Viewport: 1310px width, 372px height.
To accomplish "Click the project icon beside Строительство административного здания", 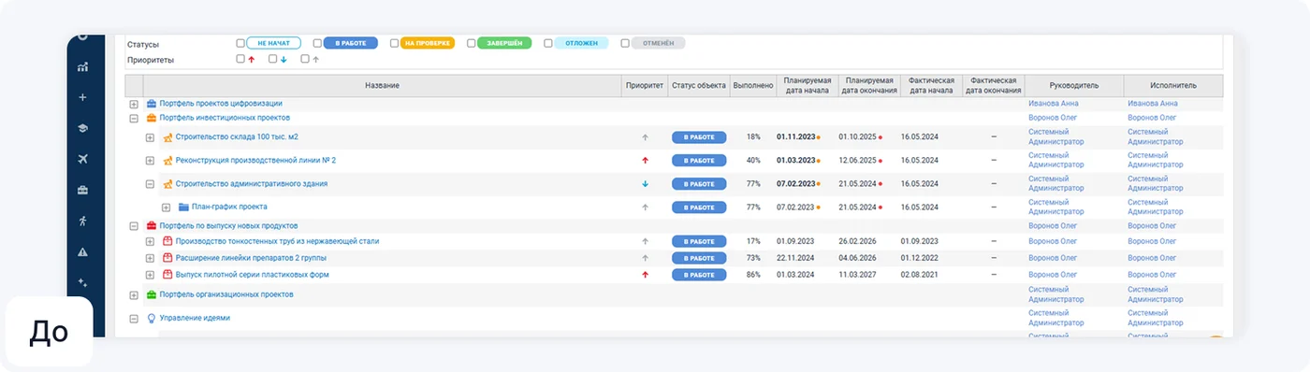I will click(x=167, y=184).
